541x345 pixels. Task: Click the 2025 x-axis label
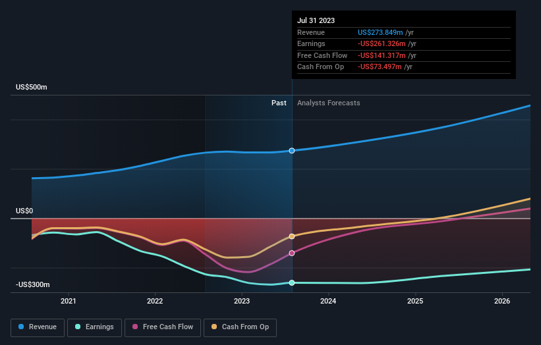[x=415, y=301]
